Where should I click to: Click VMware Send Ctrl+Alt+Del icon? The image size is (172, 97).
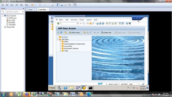[x=40, y=5]
